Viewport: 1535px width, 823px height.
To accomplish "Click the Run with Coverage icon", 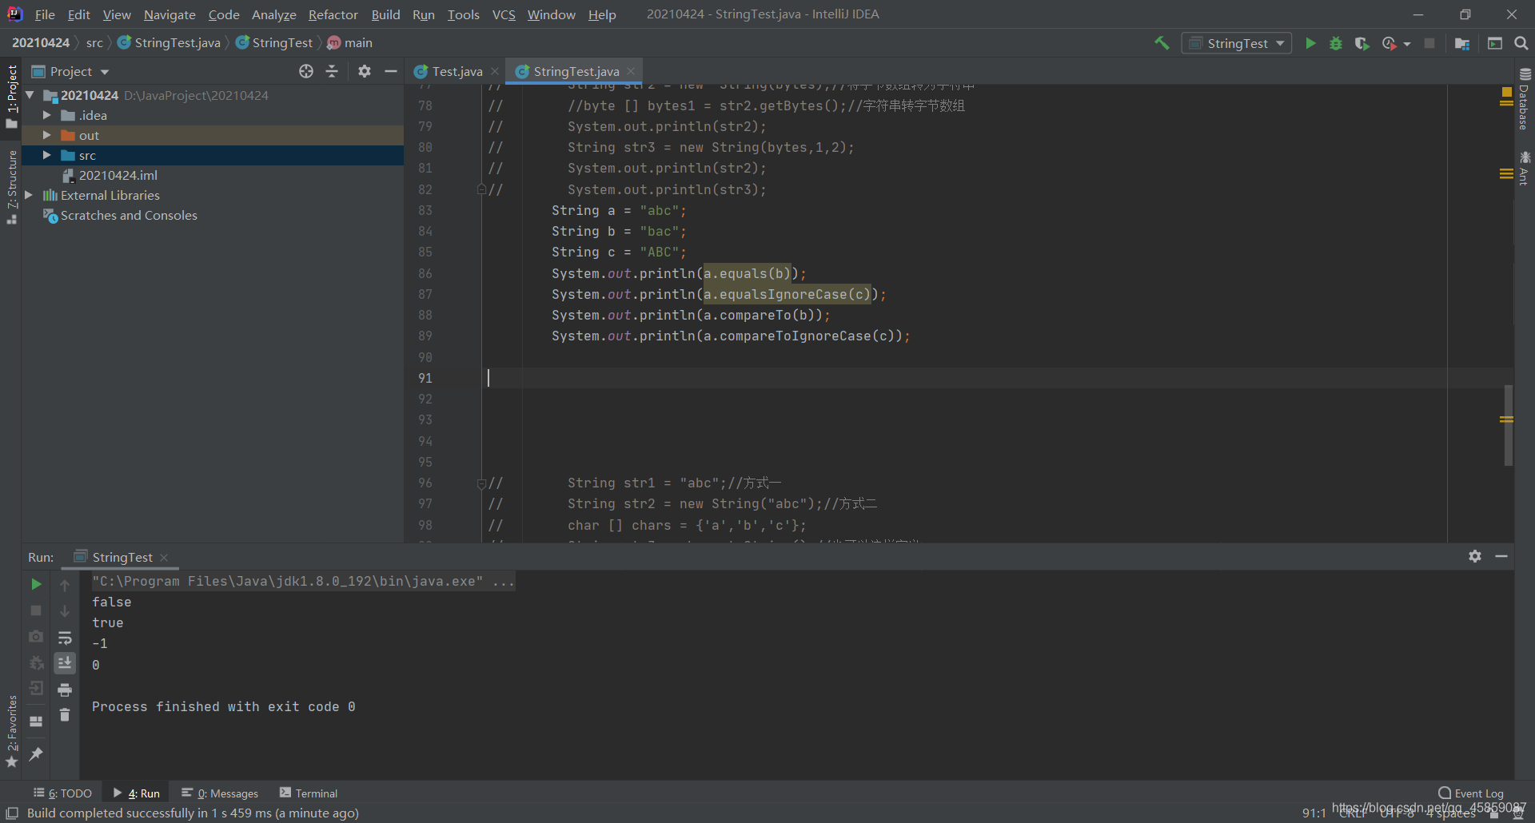I will click(x=1362, y=43).
